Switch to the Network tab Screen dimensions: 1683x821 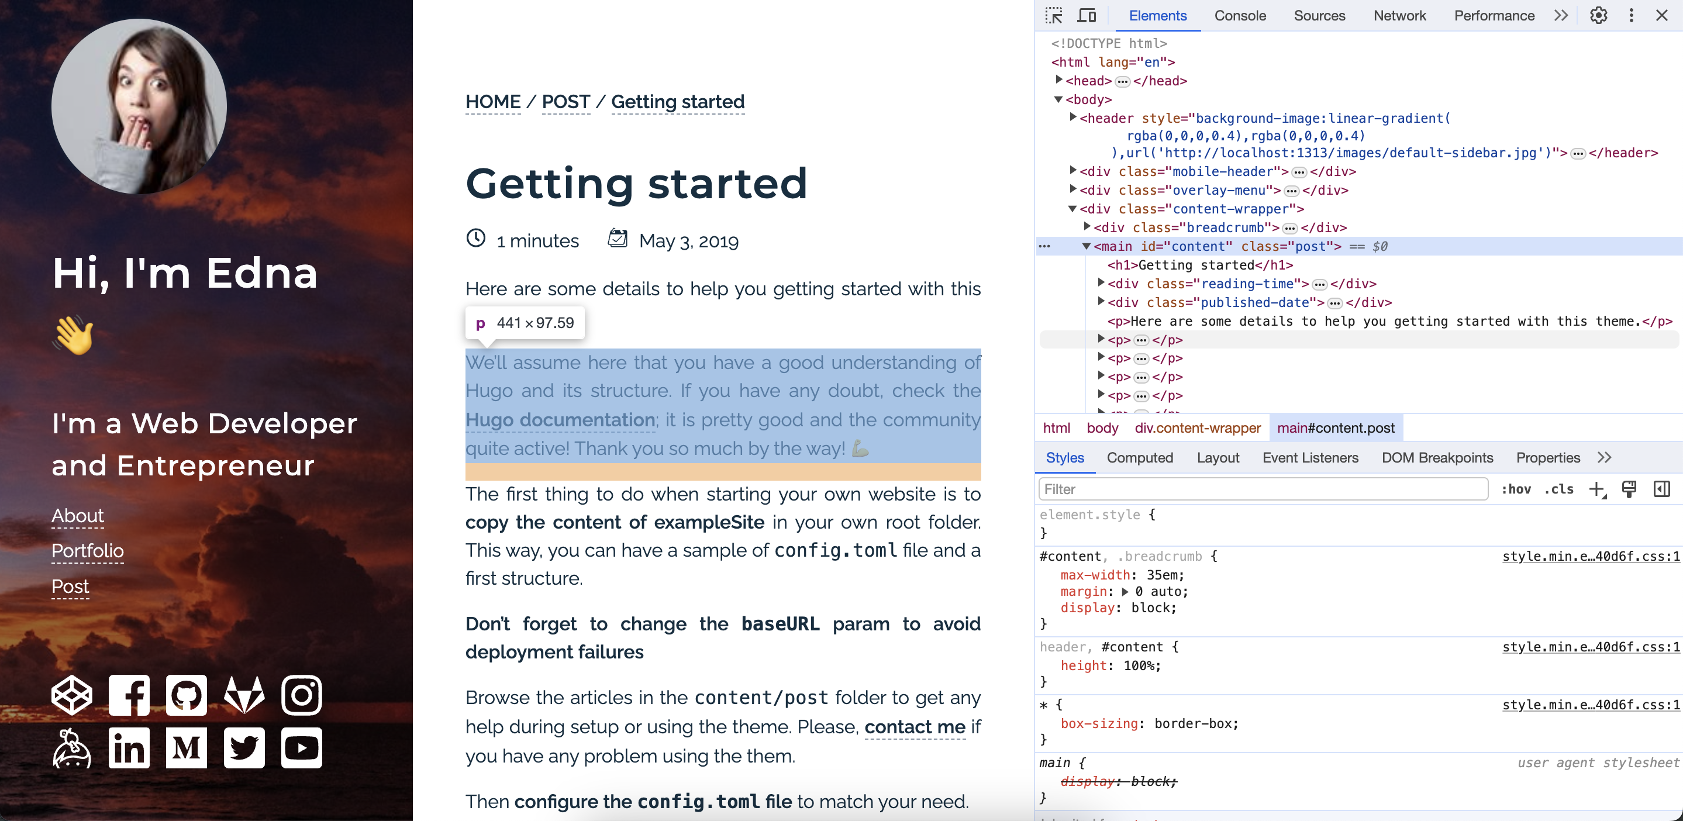coord(1399,16)
